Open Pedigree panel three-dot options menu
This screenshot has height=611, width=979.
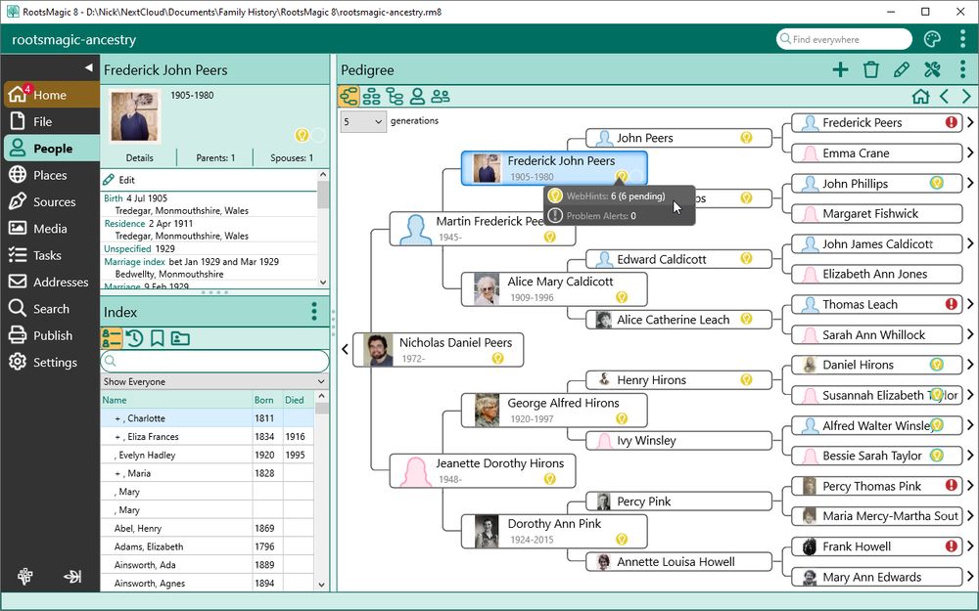[x=962, y=69]
